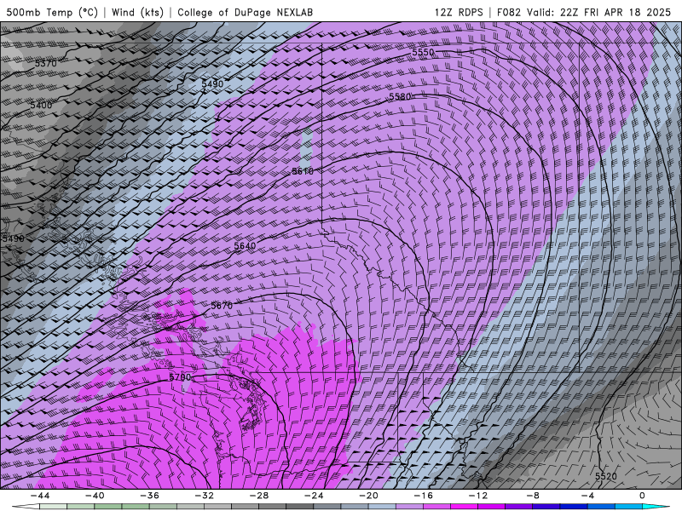682x511 pixels.
Task: Click the 5640 height contour label
Action: coord(245,246)
